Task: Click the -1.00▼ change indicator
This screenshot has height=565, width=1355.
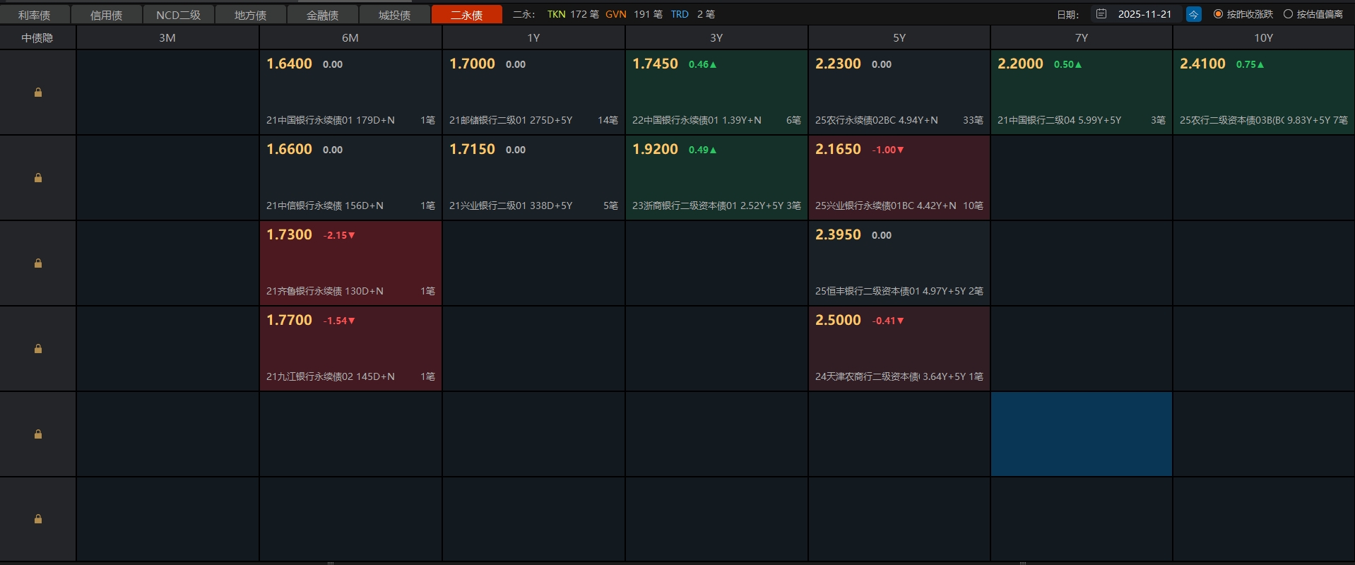Action: coord(888,150)
